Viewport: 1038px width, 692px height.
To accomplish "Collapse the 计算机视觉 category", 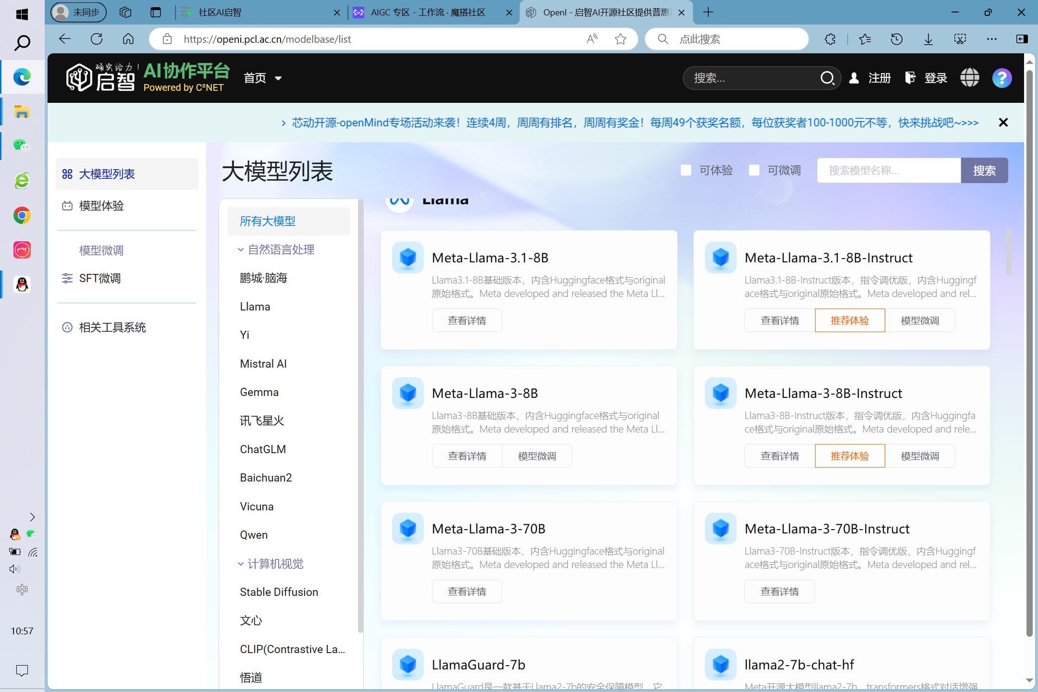I will (271, 564).
